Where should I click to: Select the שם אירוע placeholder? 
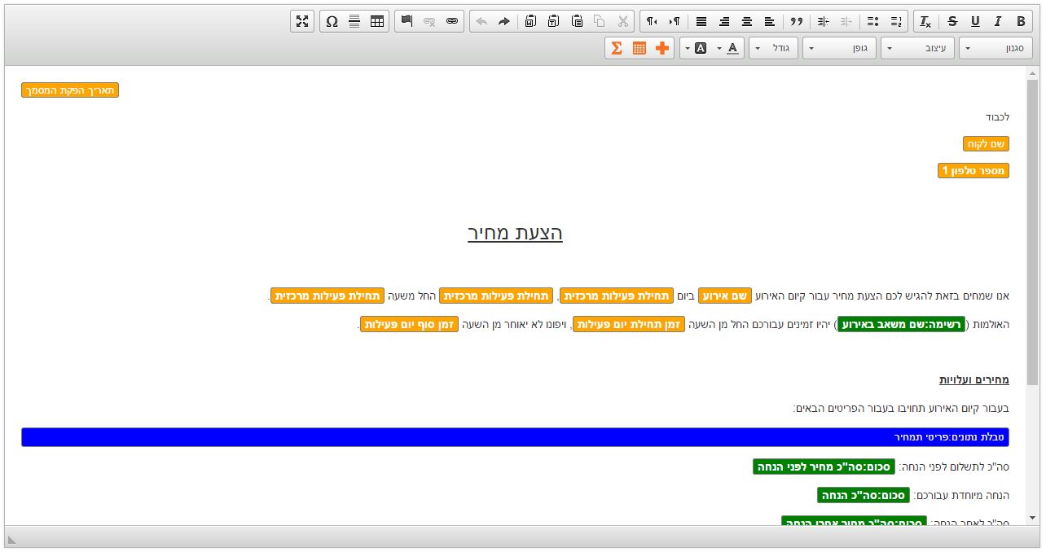pos(724,296)
